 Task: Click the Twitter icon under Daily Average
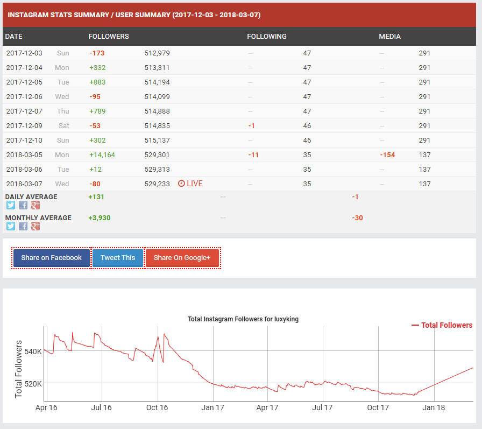click(11, 205)
